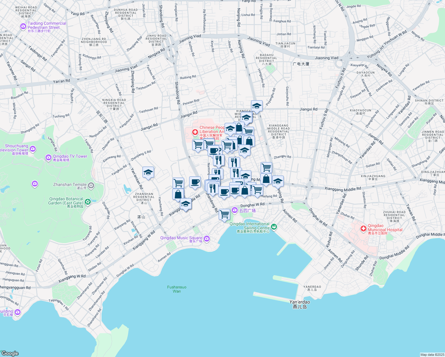Open the Liberation Army hospital red cross icon
Image resolution: width=445 pixels, height=357 pixels.
coord(195,132)
